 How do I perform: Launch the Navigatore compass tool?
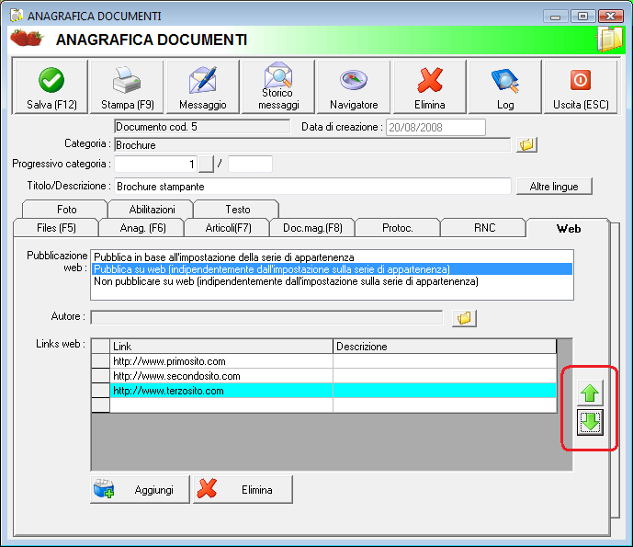point(354,86)
